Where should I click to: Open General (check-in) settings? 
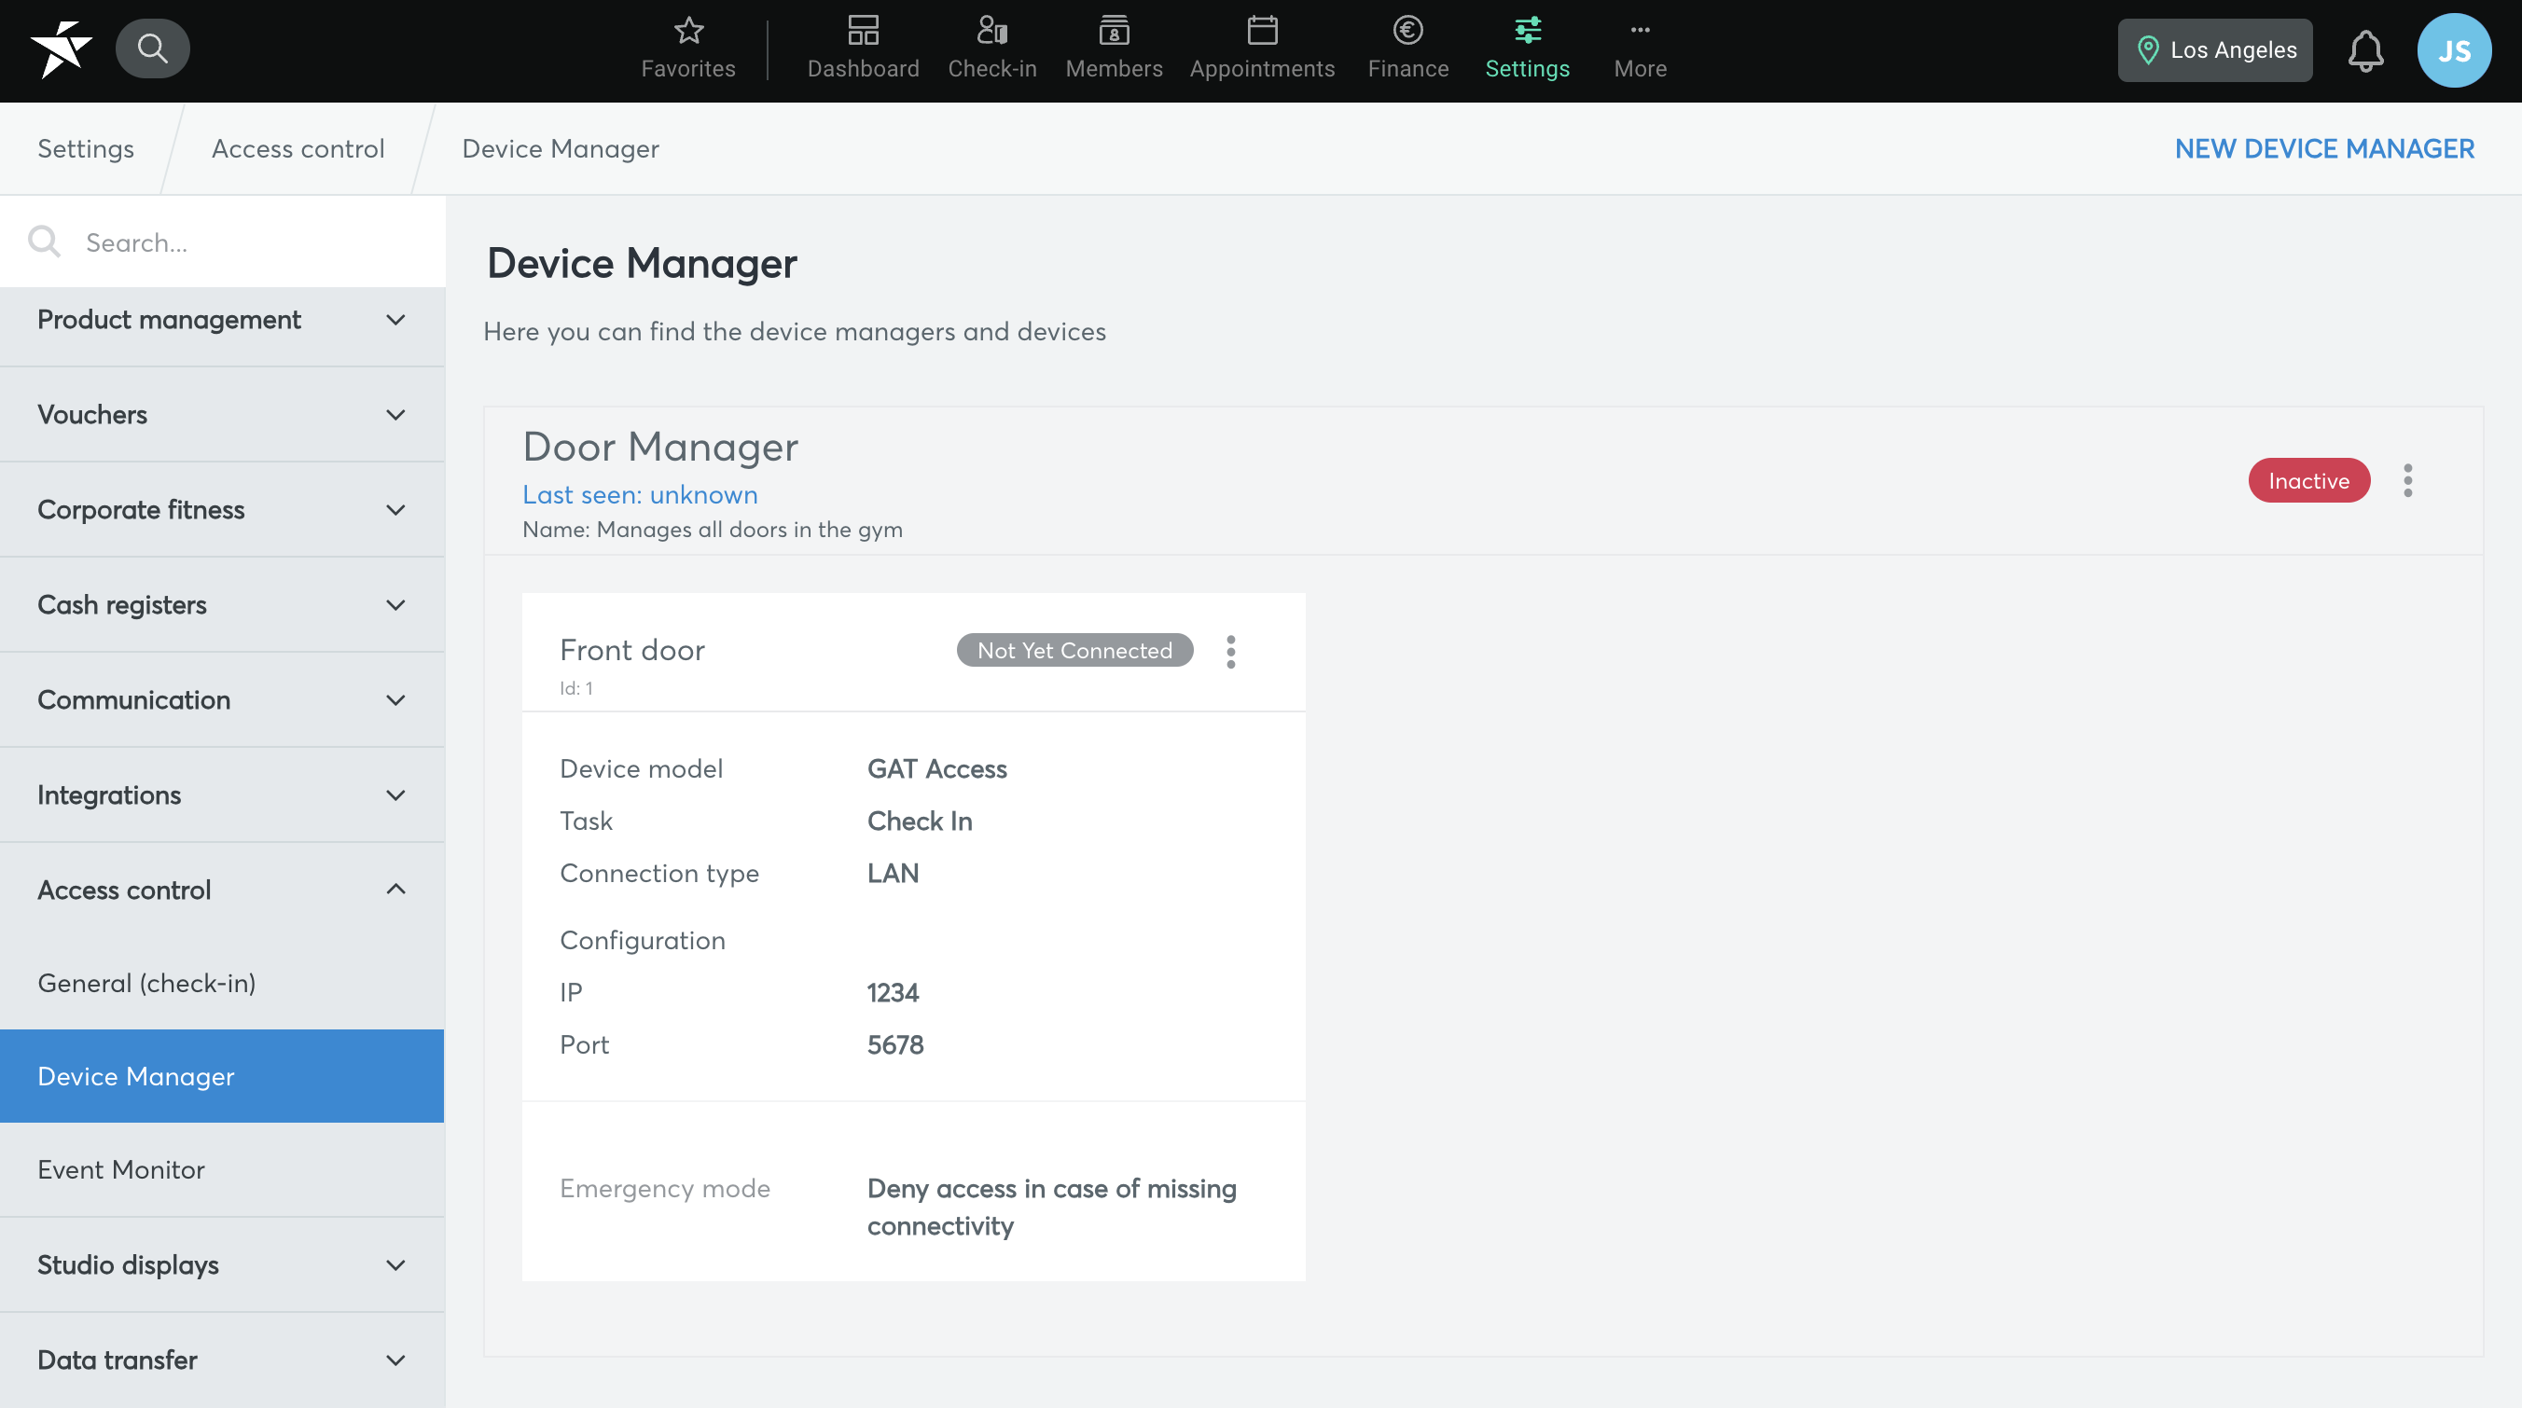click(x=222, y=984)
